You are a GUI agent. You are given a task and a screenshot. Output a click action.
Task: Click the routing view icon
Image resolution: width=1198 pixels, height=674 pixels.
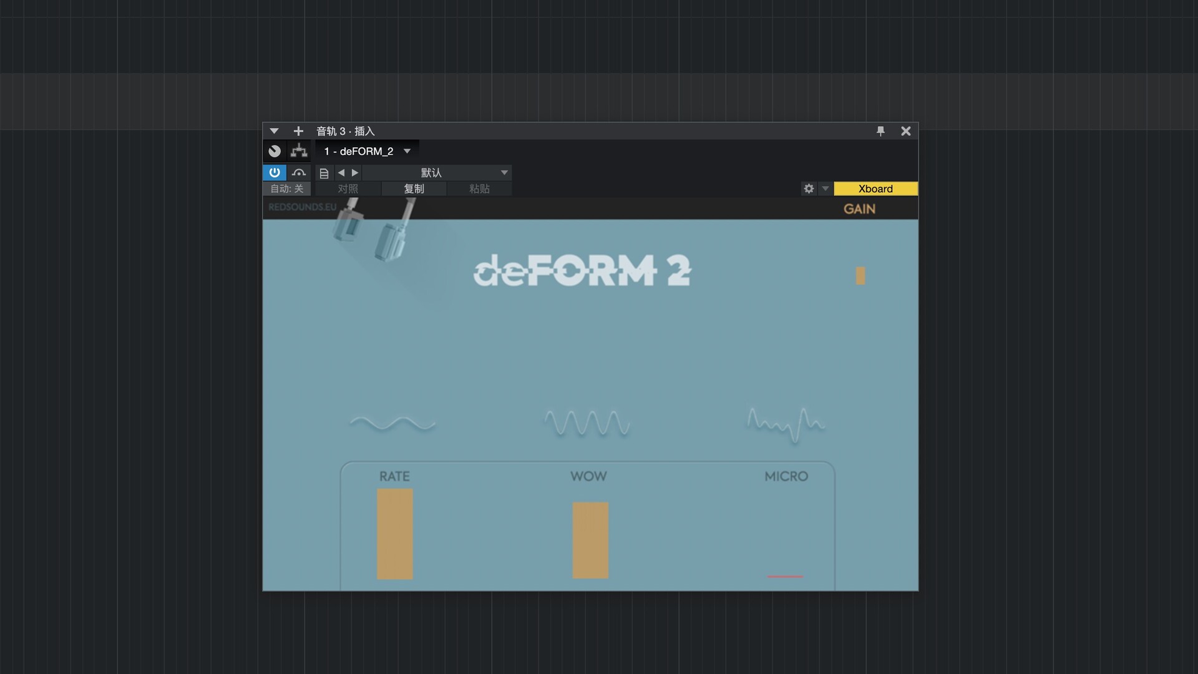tap(299, 151)
